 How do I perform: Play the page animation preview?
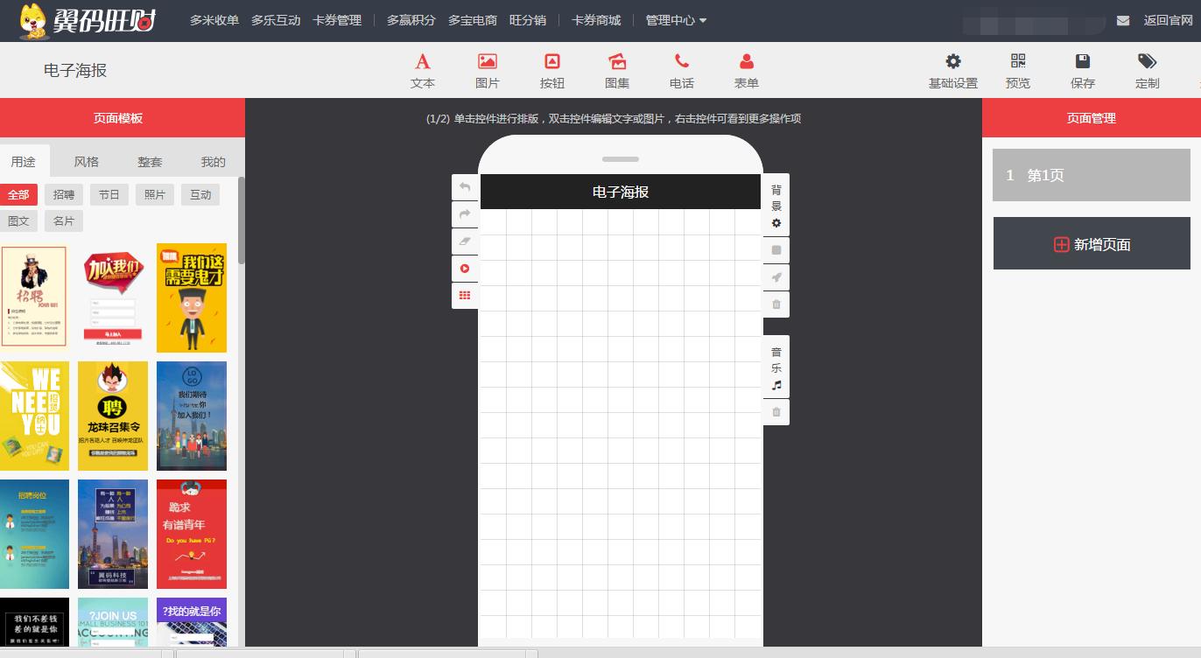[465, 269]
